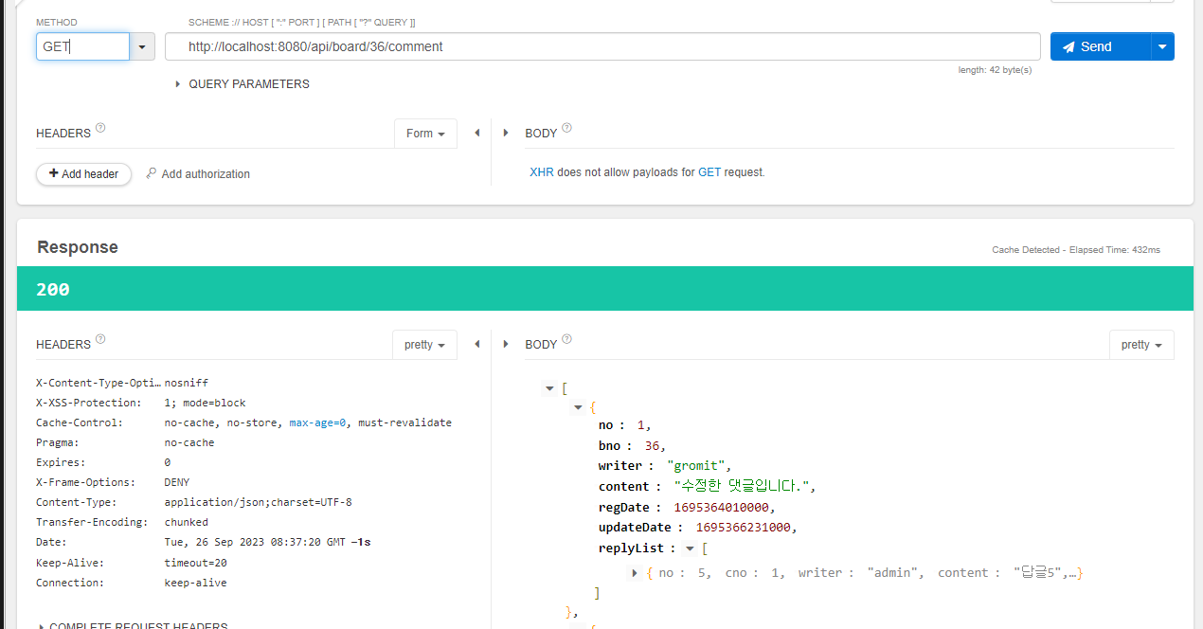Screen dimensions: 1203x629
Task: Click the '1; mode=block' value
Action: (205, 403)
